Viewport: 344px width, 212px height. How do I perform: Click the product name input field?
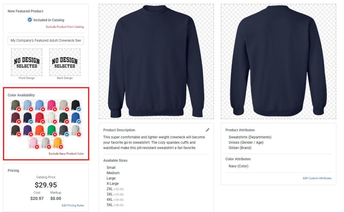46,41
